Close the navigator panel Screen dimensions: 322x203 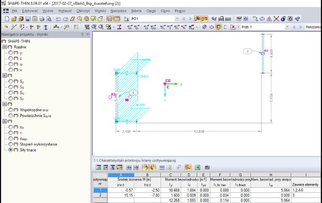pyautogui.click(x=88, y=34)
